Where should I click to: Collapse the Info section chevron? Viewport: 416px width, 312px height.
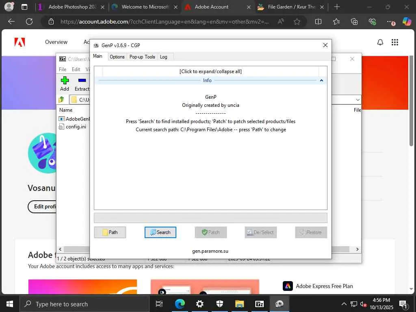pyautogui.click(x=321, y=80)
